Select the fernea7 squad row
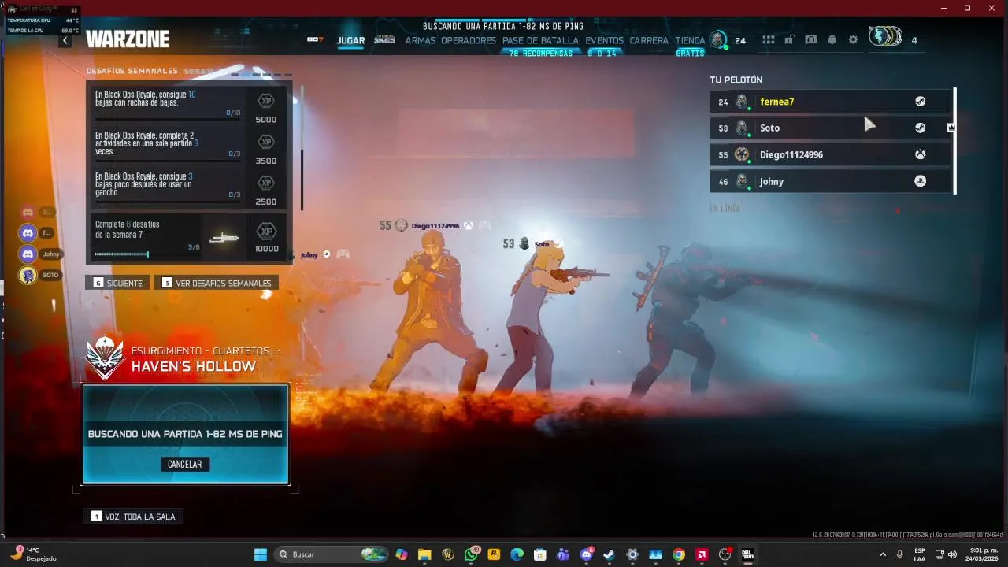Screen dimensions: 1008x567 831,102
